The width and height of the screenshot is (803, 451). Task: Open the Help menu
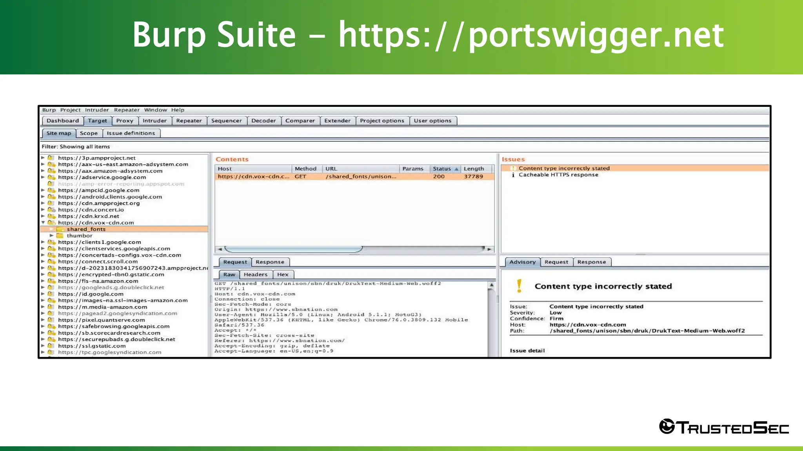(x=178, y=110)
